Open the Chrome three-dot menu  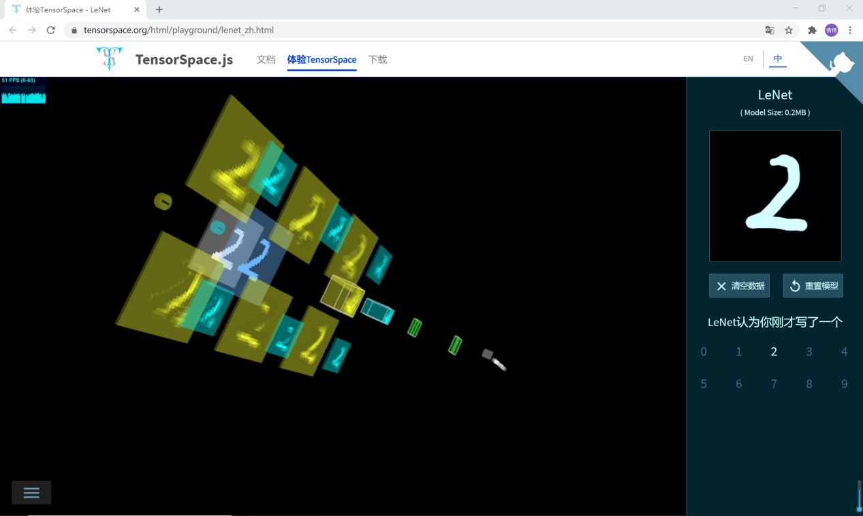point(850,30)
